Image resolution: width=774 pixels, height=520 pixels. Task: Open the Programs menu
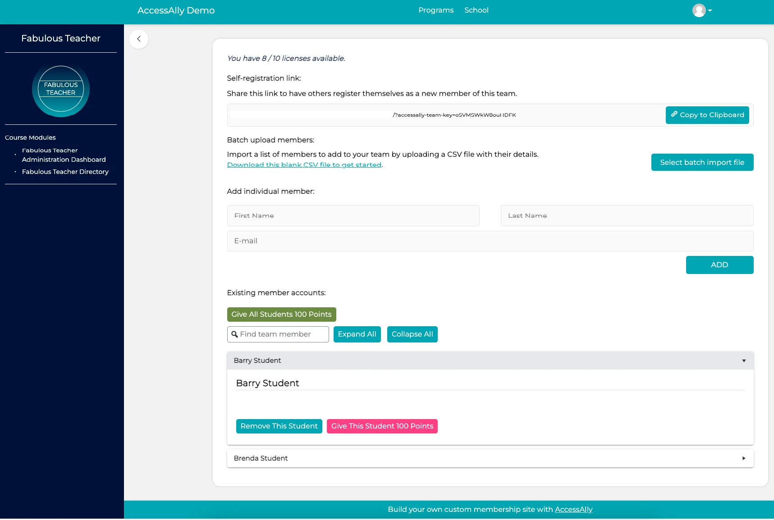435,10
